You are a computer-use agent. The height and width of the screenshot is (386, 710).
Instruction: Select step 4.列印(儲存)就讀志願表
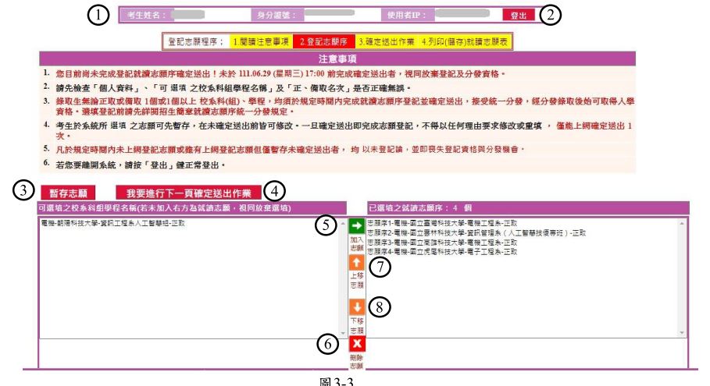(465, 41)
